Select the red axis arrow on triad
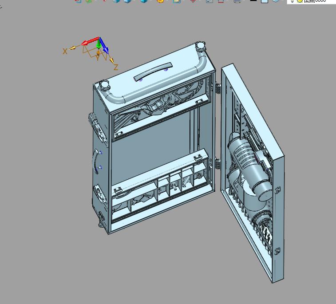The width and height of the screenshot is (336, 304). (x=90, y=41)
